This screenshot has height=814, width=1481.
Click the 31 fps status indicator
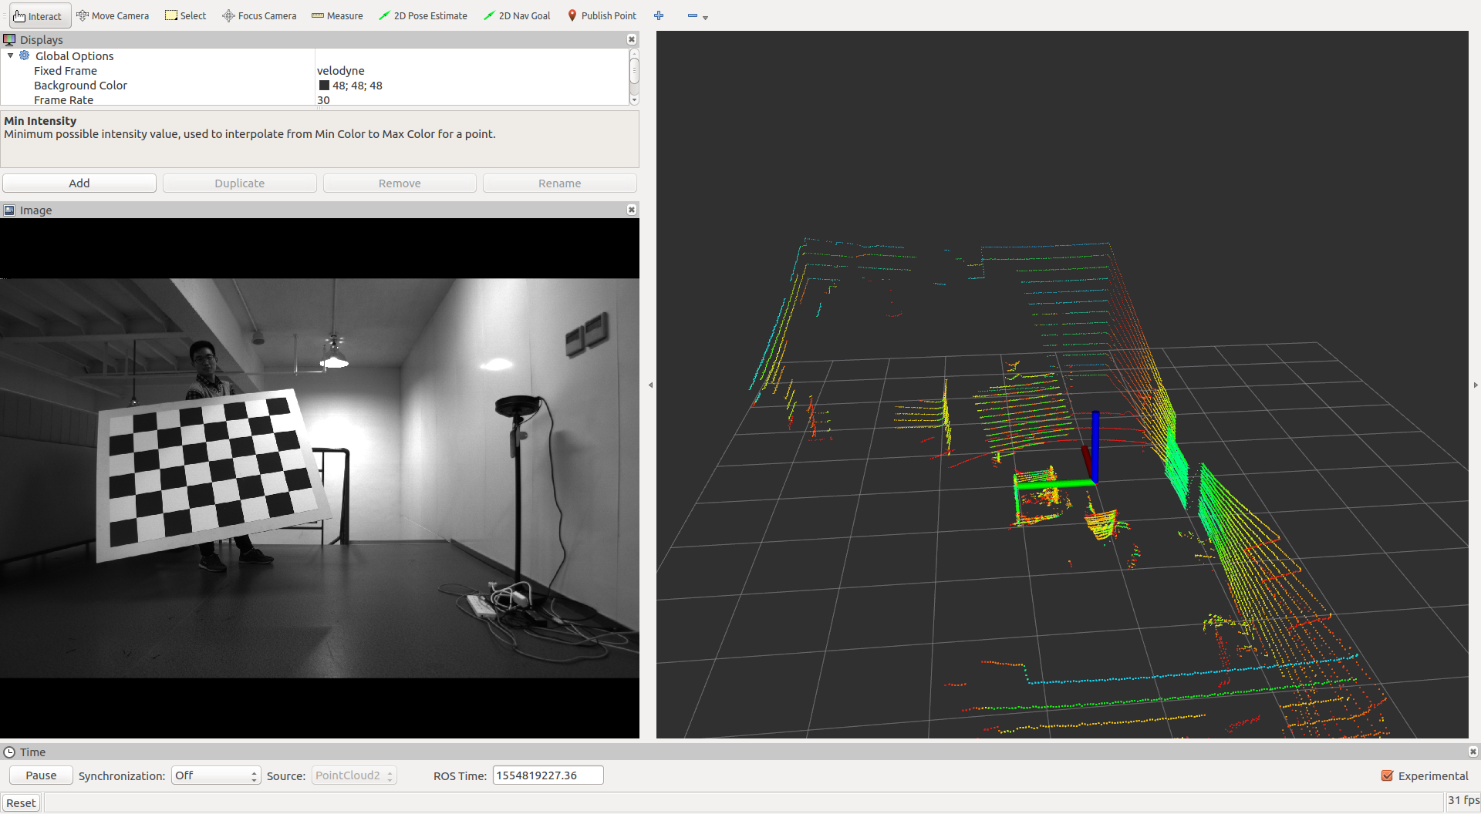1463,800
